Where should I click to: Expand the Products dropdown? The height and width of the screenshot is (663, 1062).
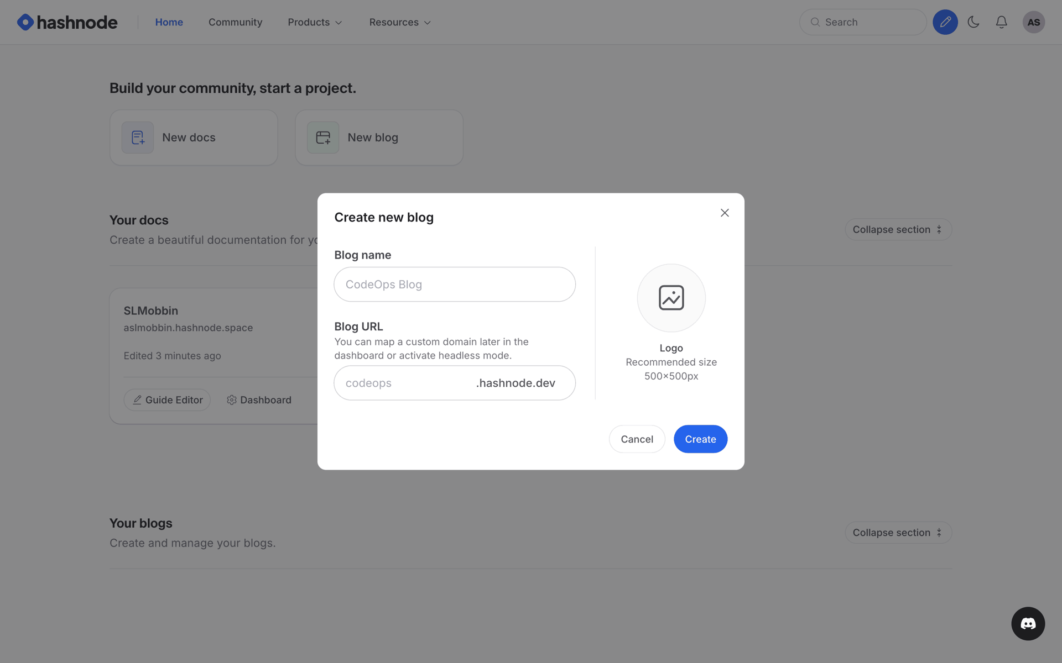[x=315, y=22]
